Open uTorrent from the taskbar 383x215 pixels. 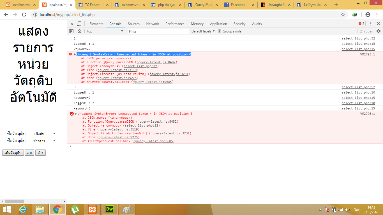[75, 209]
